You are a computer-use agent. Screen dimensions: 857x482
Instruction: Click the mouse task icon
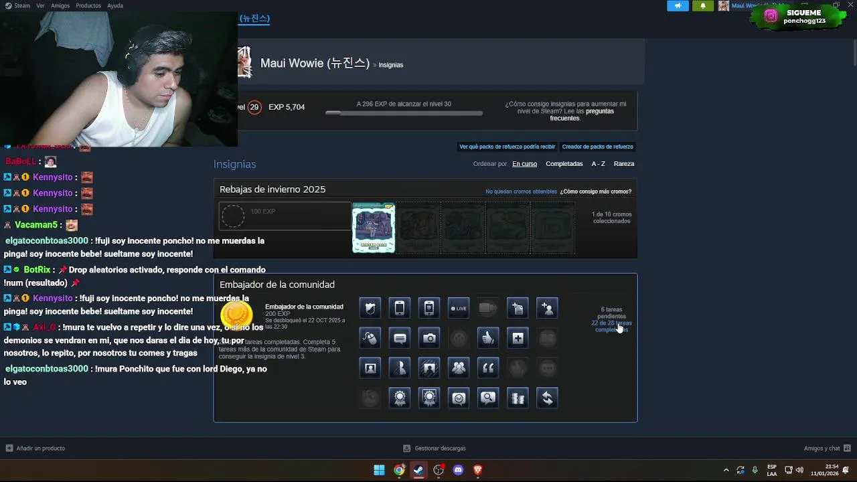pos(370,338)
